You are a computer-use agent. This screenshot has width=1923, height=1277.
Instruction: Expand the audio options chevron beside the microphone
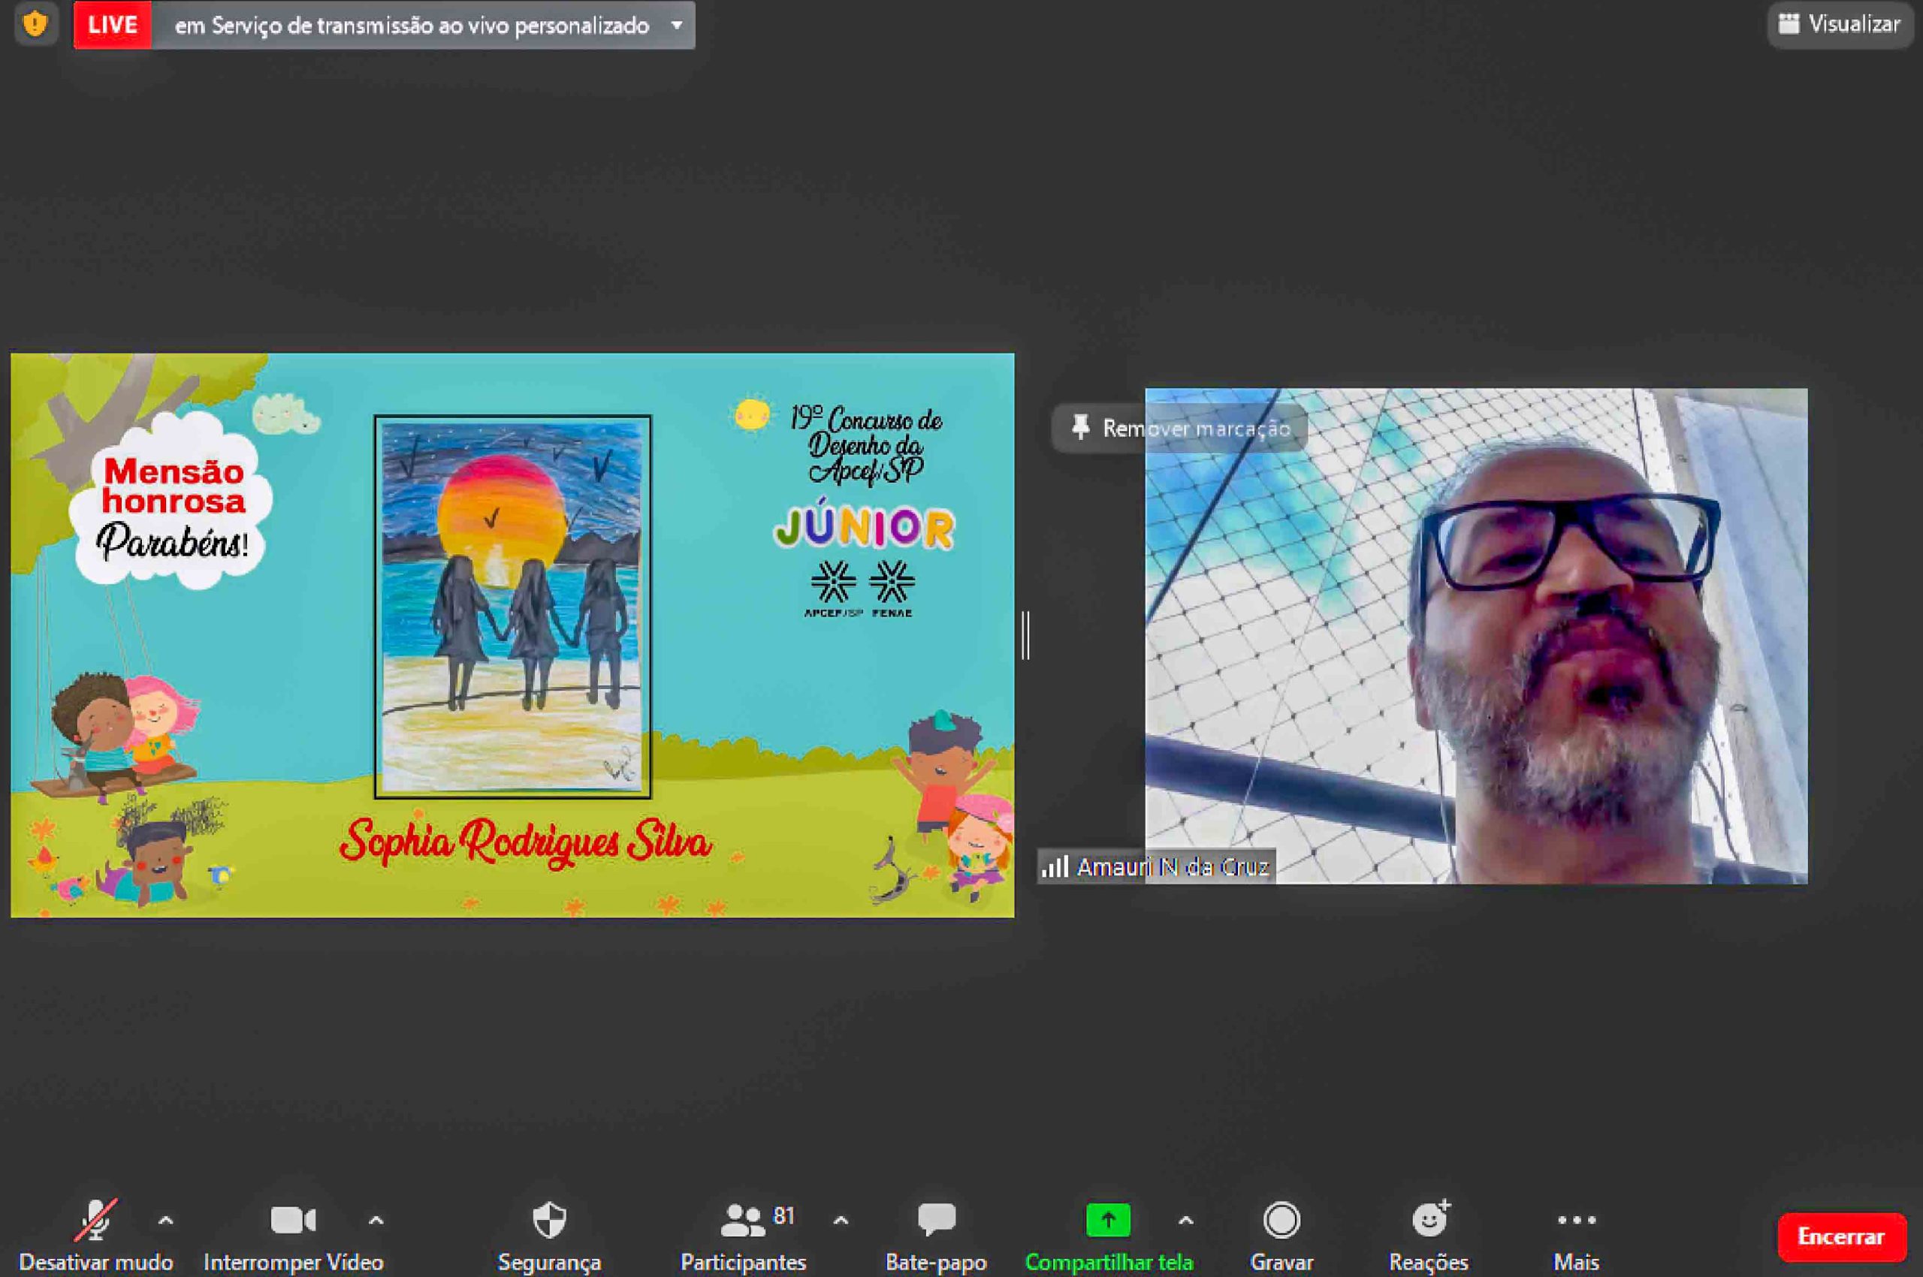pos(165,1220)
